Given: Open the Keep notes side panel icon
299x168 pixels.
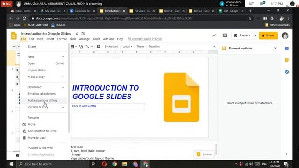Looking at the screenshot, I should [x=287, y=60].
